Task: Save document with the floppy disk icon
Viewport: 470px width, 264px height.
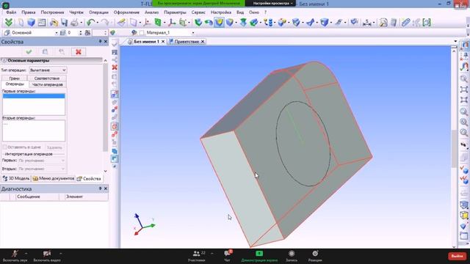Action: point(64,23)
